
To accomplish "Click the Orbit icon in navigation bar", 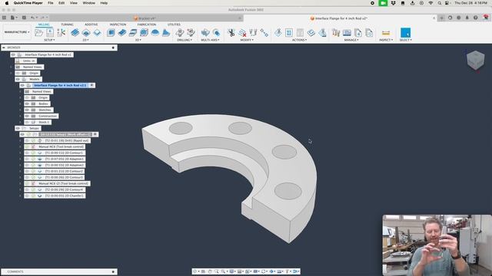I will pyautogui.click(x=195, y=271).
